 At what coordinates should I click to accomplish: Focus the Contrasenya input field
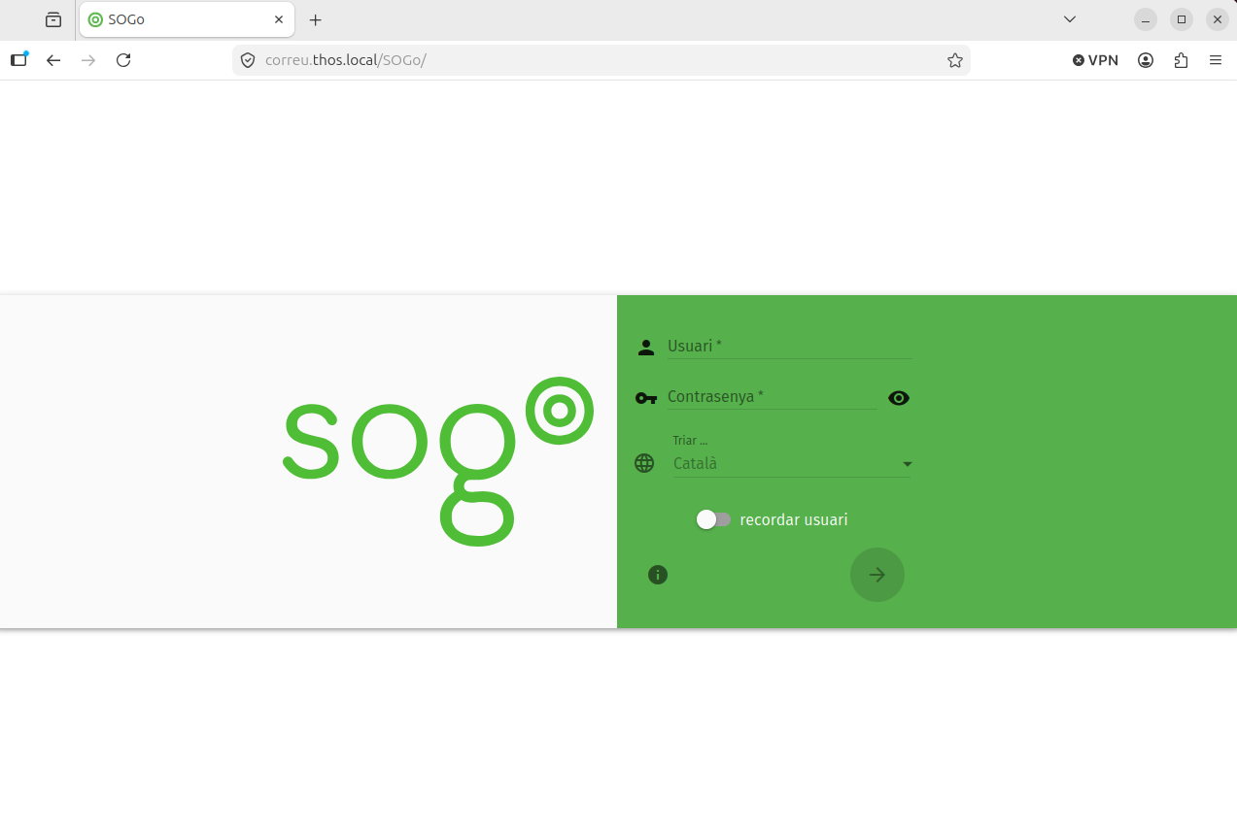773,396
